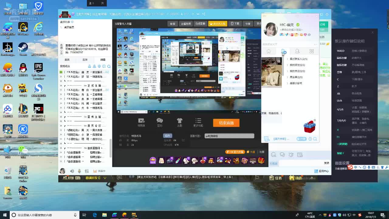Open 任务 in game bar
Image resolution: width=389 pixels, height=219 pixels.
276,178
